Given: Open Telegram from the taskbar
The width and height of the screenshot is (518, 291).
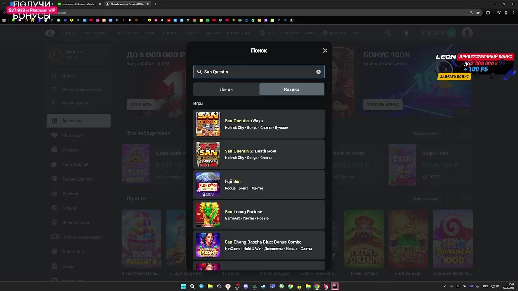Looking at the screenshot, I should click(201, 286).
